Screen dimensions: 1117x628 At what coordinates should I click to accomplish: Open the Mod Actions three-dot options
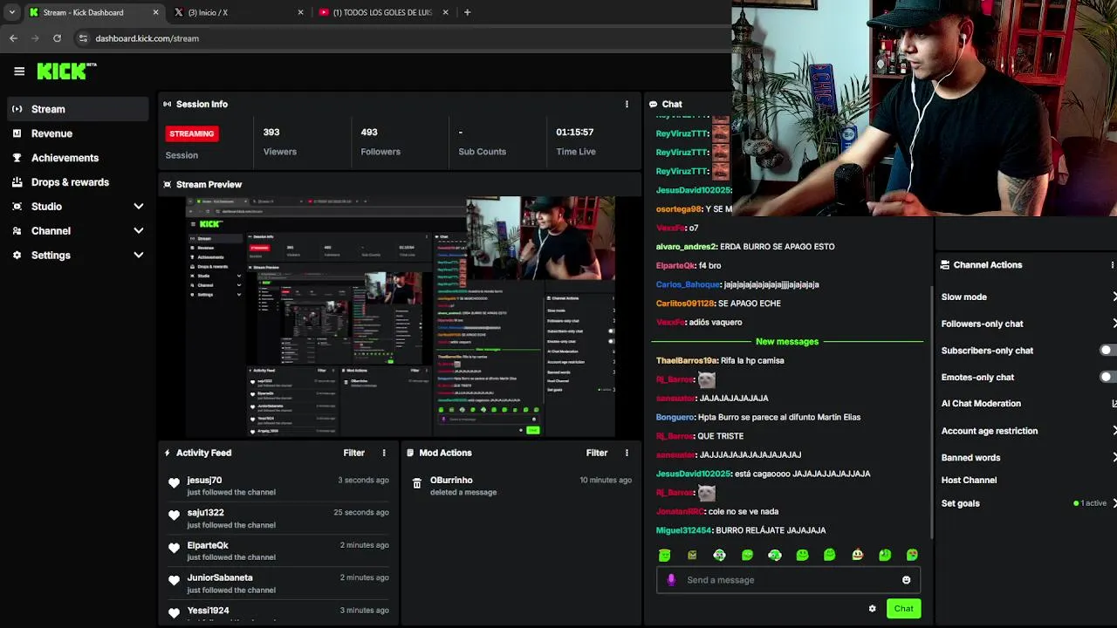click(627, 453)
